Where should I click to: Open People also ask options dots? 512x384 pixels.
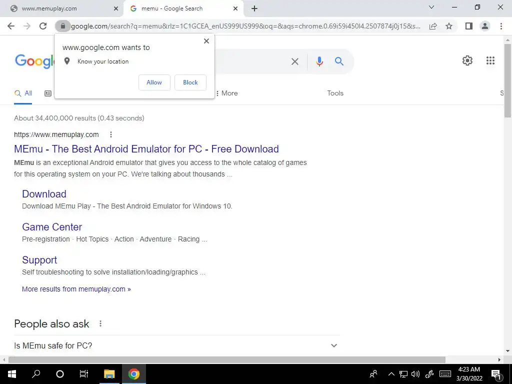100,323
